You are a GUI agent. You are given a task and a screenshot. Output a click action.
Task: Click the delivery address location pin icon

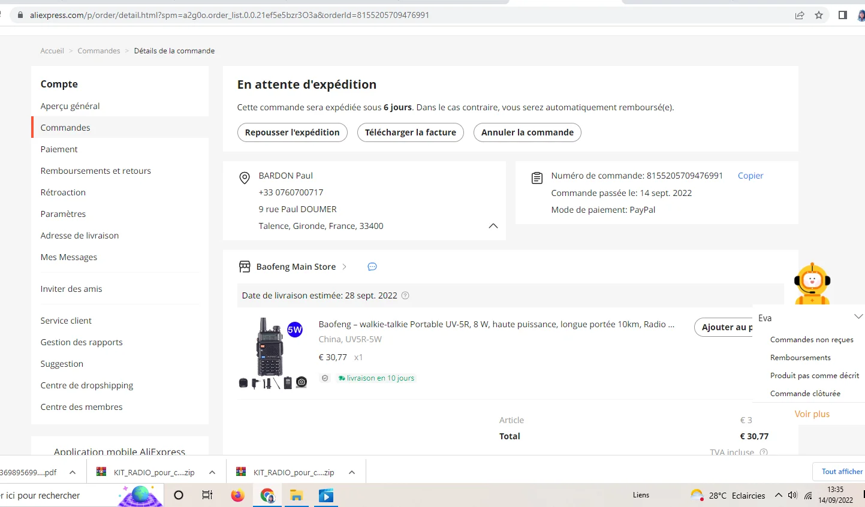(245, 178)
